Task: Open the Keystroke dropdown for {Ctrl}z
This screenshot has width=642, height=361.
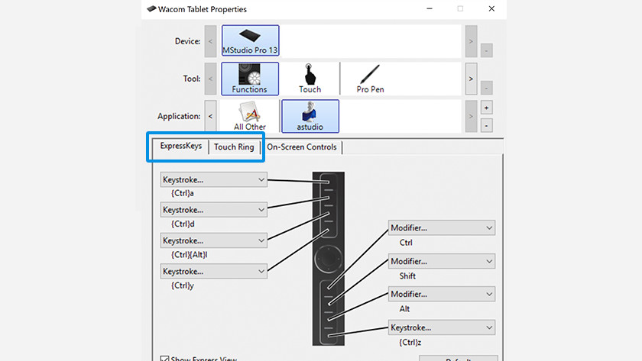Action: coord(441,327)
